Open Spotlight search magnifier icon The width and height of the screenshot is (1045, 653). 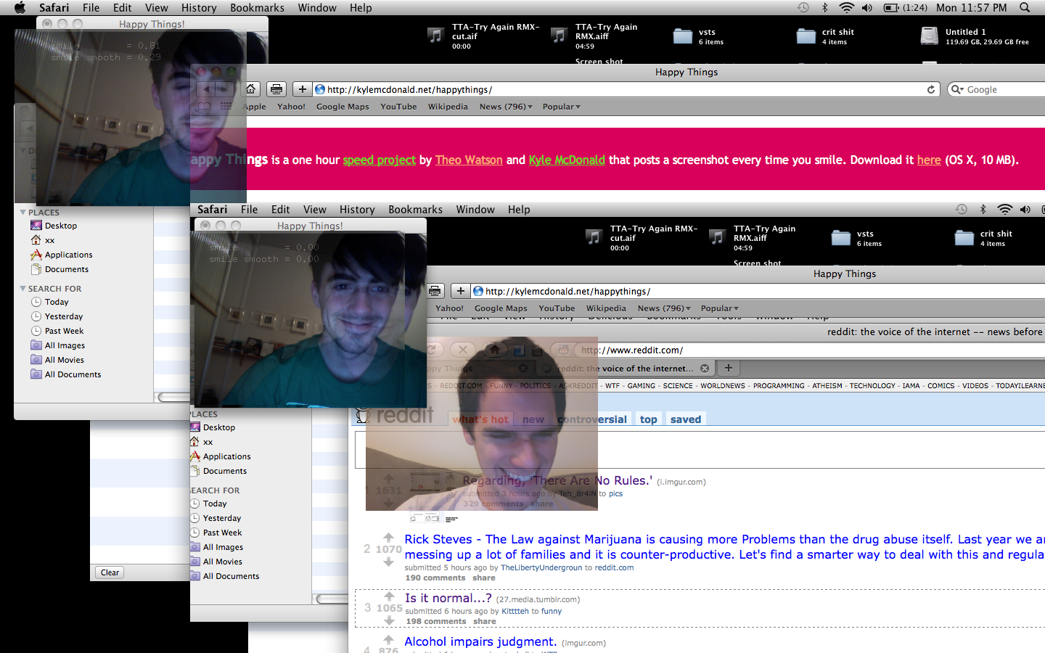tap(1025, 8)
